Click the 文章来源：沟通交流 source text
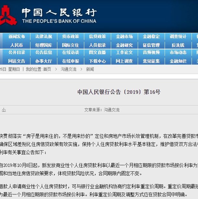This screenshot has width=198, height=199. pos(102,110)
